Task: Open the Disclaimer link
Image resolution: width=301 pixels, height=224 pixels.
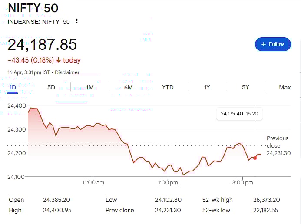Action: pos(67,72)
